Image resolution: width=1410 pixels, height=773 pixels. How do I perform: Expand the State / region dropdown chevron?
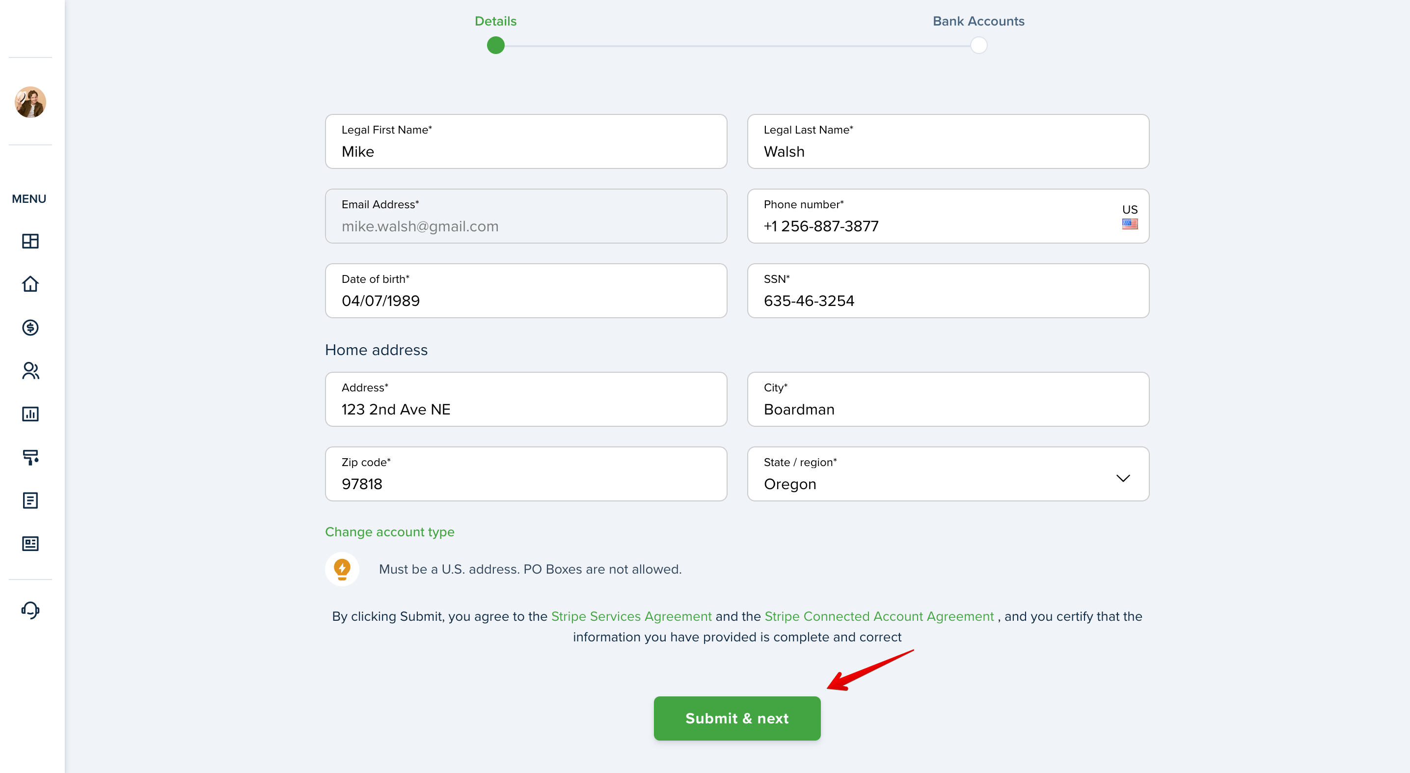pyautogui.click(x=1123, y=478)
